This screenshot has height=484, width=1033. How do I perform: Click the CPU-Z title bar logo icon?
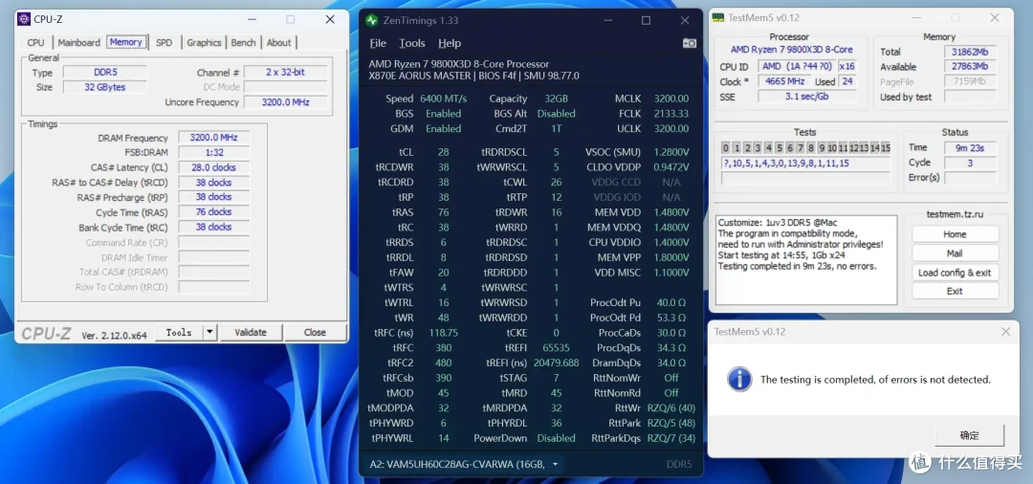(24, 20)
